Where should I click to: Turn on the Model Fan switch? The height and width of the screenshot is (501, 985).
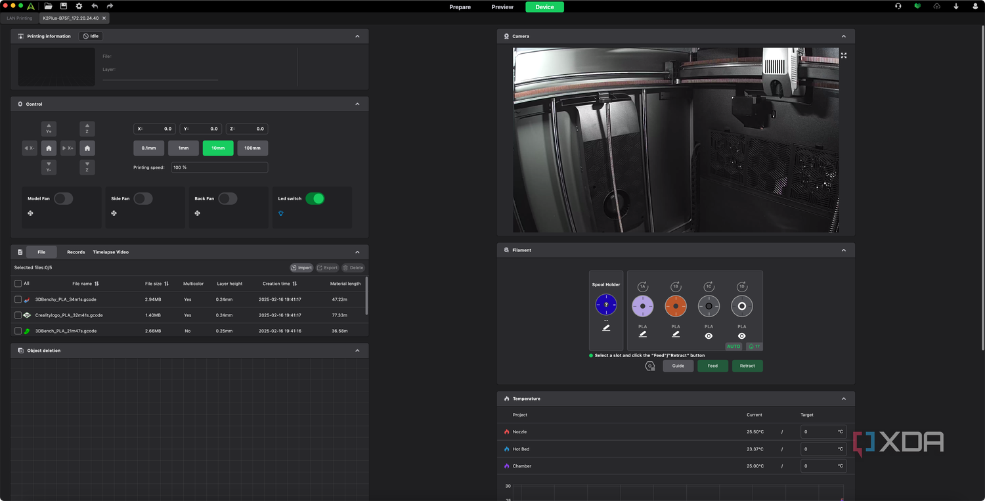coord(64,198)
